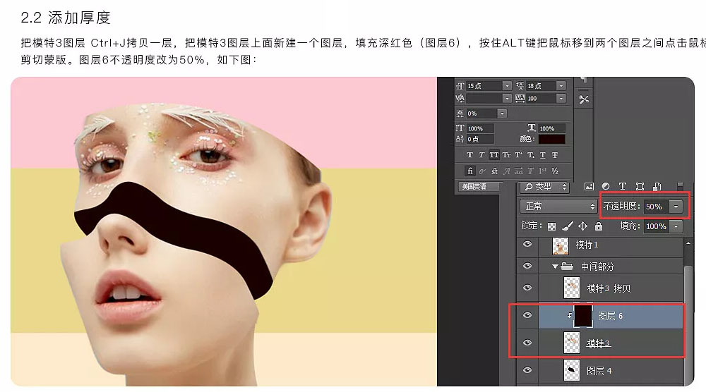Hide the 中间部分 group eye icon

point(527,266)
